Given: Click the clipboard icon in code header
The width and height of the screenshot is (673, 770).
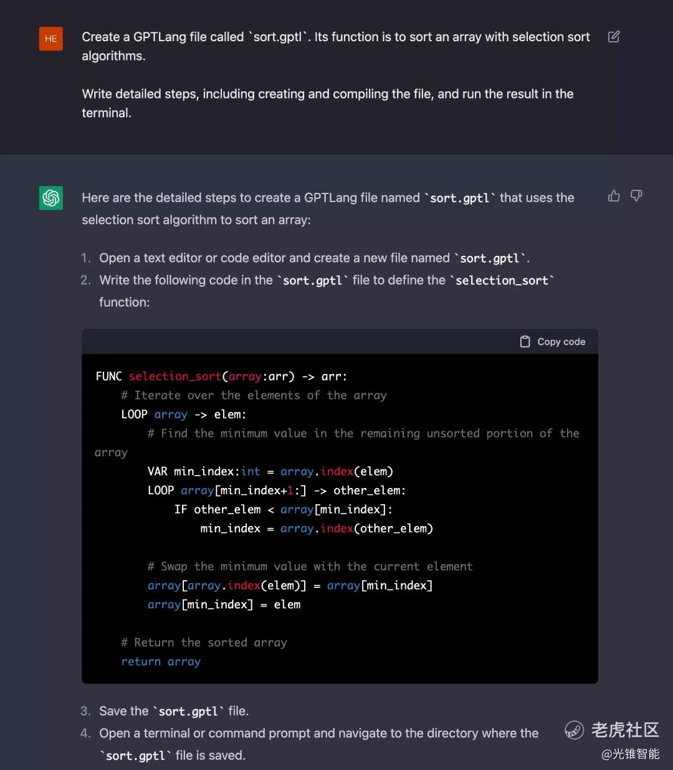Looking at the screenshot, I should point(525,341).
